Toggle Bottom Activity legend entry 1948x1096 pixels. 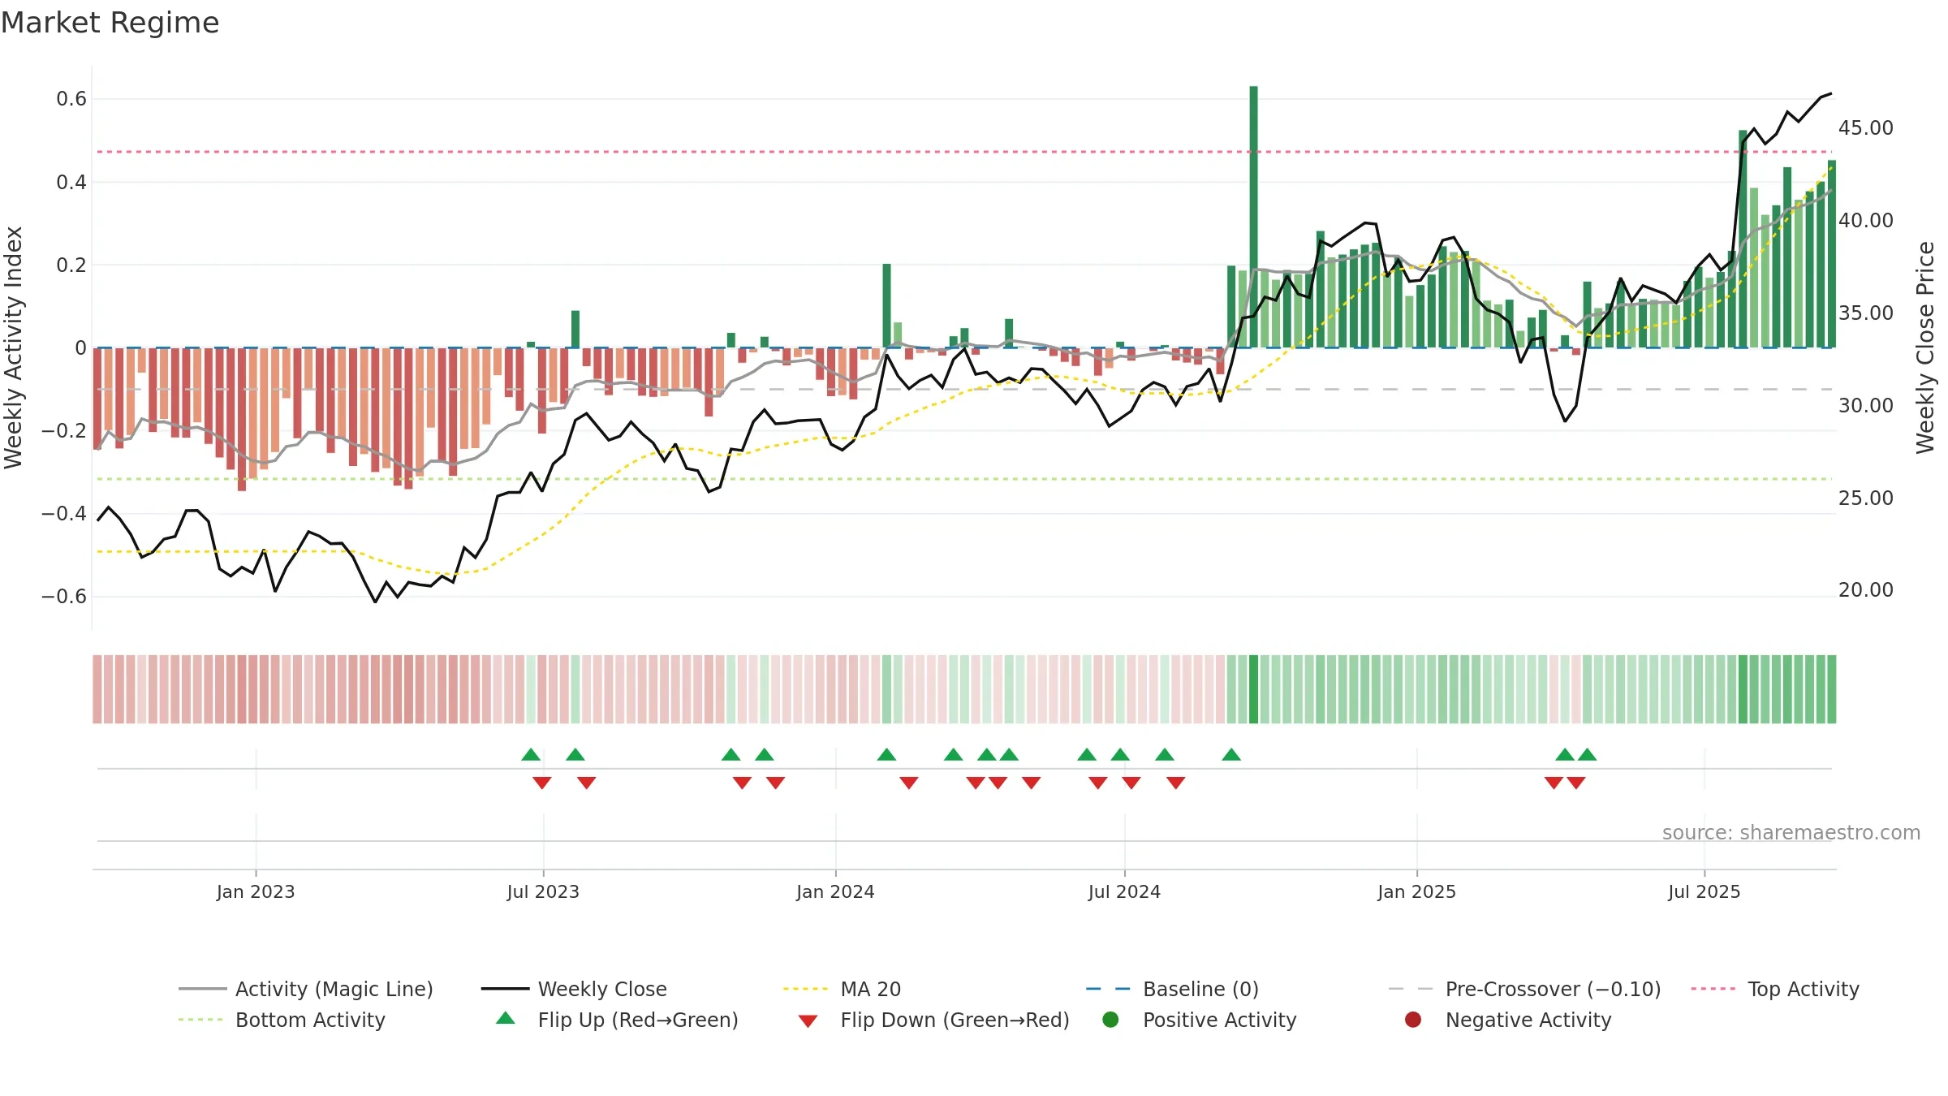282,1020
